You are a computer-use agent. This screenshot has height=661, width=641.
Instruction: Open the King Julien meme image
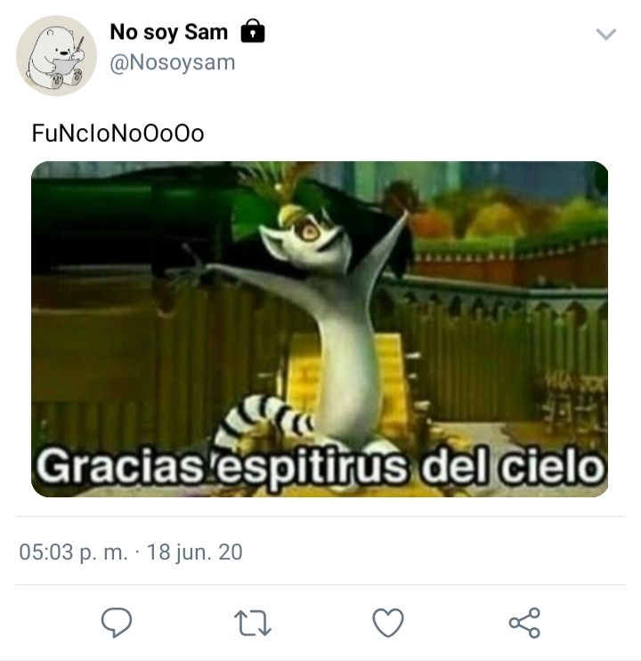tap(320, 329)
